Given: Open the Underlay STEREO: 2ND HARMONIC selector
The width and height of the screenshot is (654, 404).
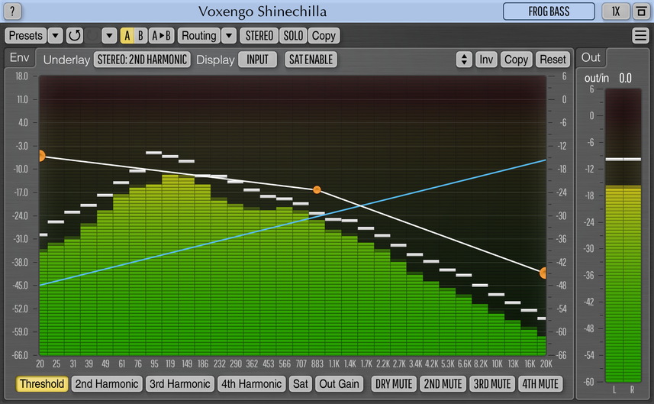Looking at the screenshot, I should pyautogui.click(x=142, y=60).
